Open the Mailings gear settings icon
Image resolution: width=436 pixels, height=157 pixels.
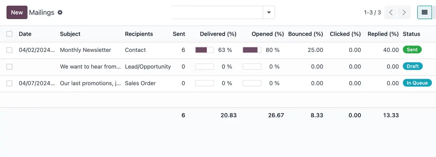click(60, 13)
